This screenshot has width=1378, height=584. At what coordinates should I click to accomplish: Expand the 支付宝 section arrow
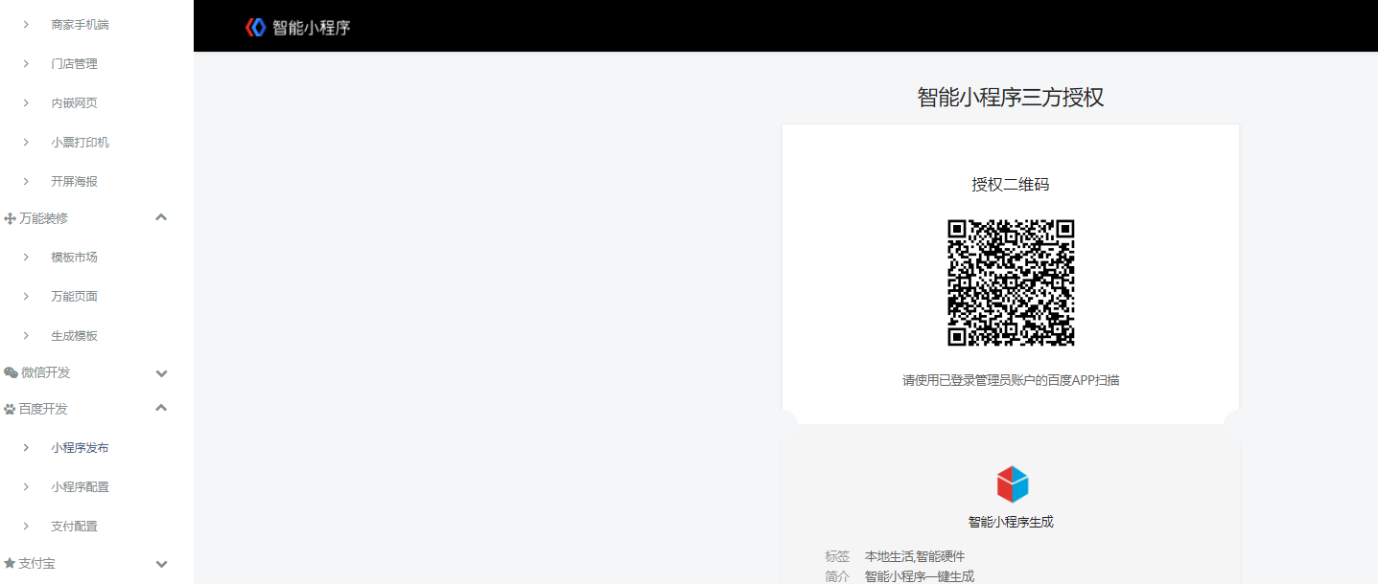161,564
